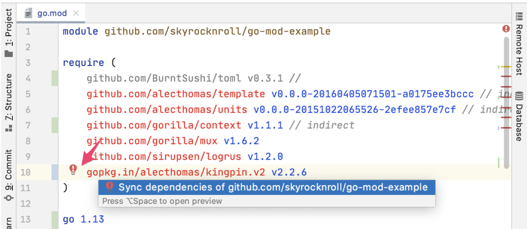Click version v1.6.2 of gorilla/mux
Image resolution: width=527 pixels, height=229 pixels.
pos(241,141)
